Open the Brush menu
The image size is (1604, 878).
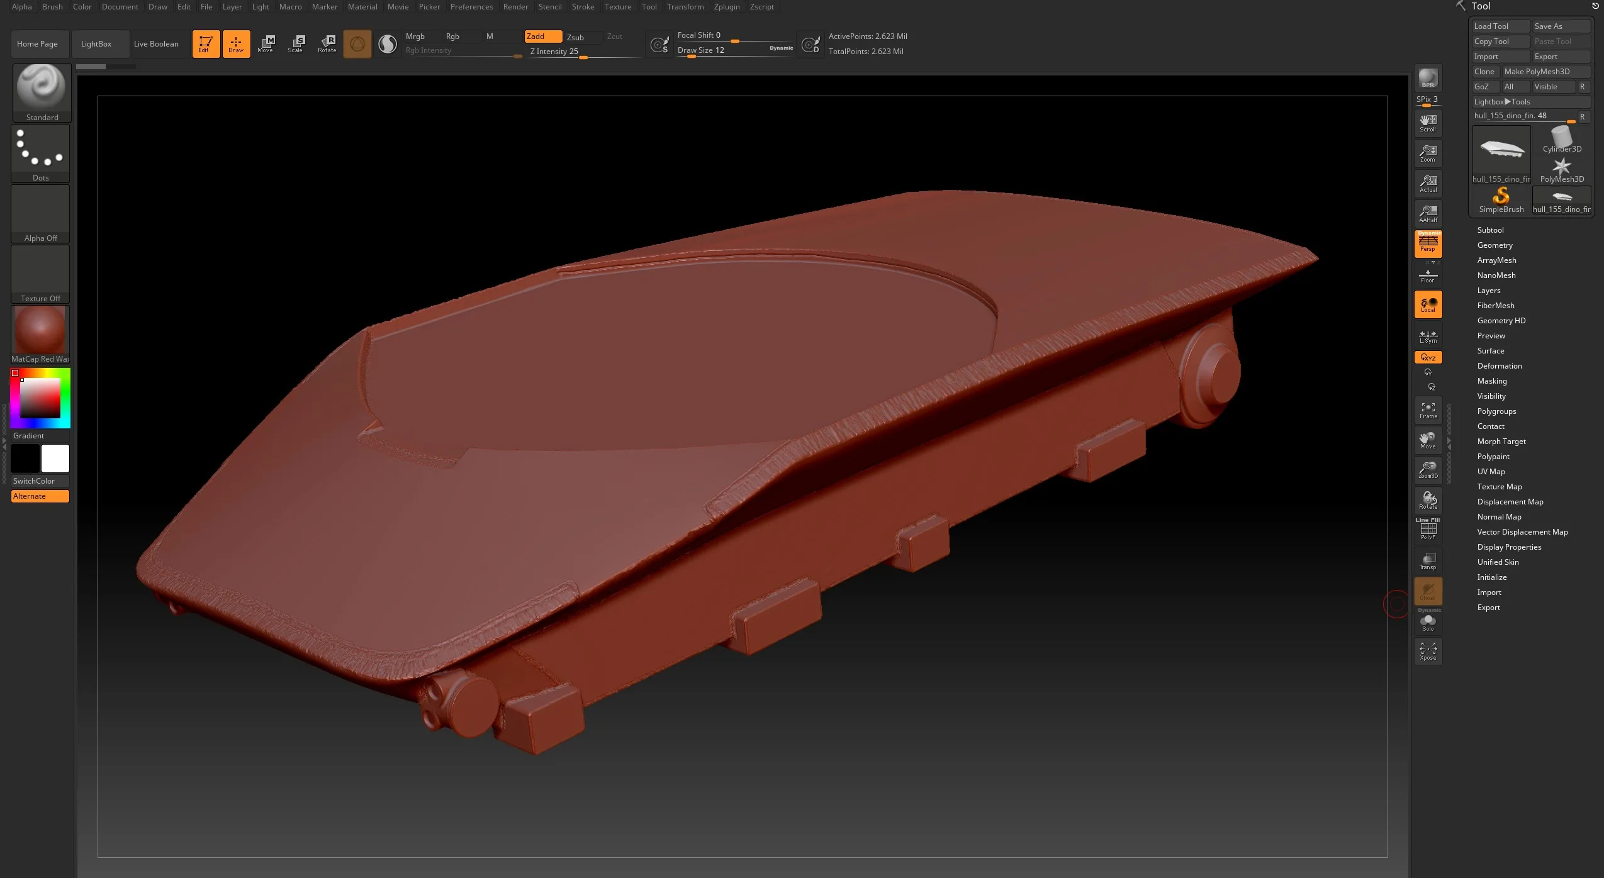tap(52, 7)
